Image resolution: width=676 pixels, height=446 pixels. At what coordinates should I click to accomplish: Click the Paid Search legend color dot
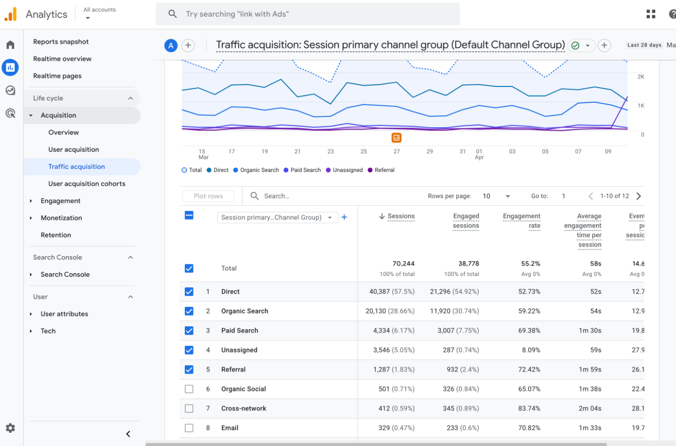tap(286, 170)
